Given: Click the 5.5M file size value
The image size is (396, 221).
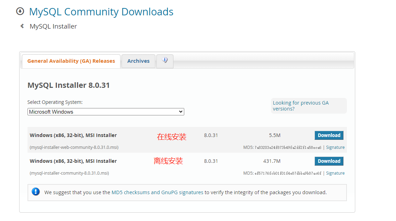Looking at the screenshot, I should [x=274, y=135].
